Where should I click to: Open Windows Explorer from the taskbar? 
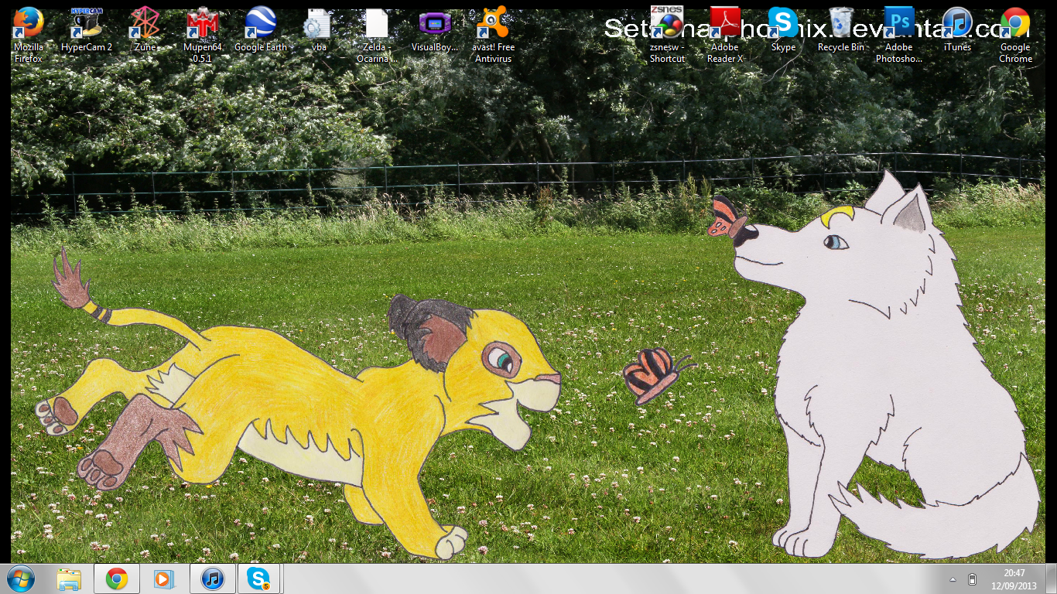(x=69, y=579)
